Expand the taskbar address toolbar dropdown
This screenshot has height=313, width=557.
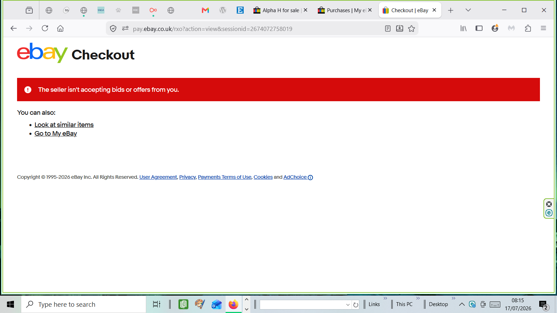(348, 305)
